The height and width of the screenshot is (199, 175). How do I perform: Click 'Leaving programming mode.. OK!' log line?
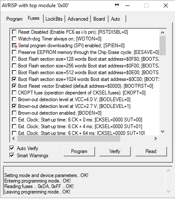point(37,192)
